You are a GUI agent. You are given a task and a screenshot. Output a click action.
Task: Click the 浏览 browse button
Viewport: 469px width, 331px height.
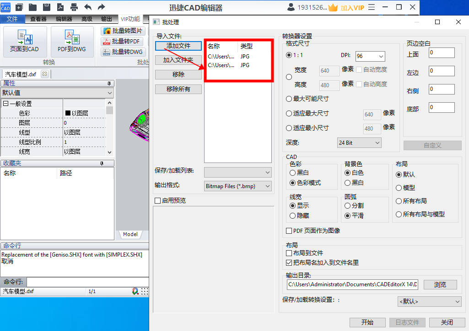point(440,285)
